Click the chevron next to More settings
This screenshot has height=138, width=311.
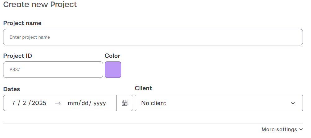pyautogui.click(x=301, y=130)
